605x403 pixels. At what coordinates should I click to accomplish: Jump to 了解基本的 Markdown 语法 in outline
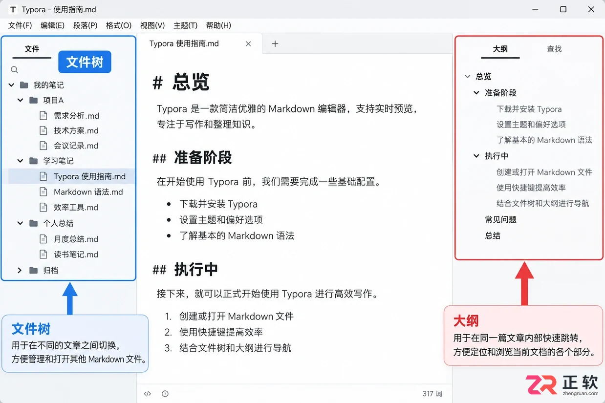(x=544, y=140)
